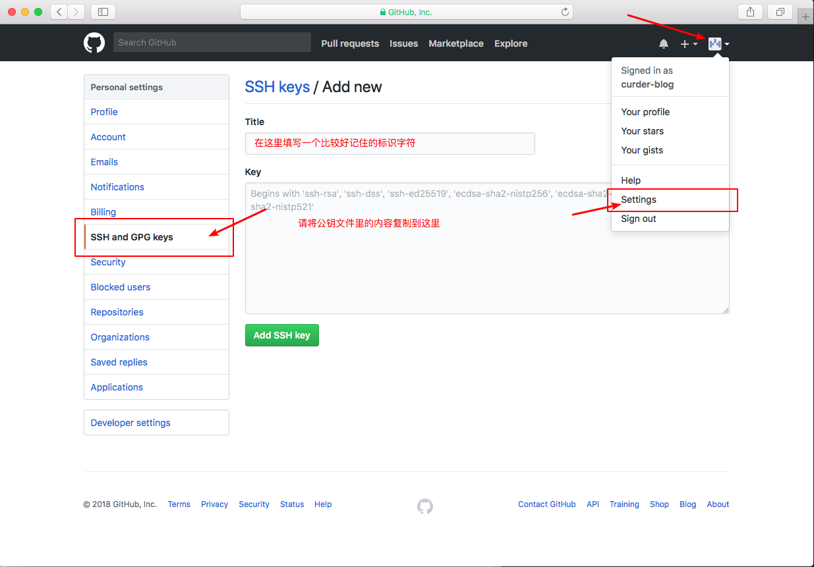Click the footer Terms link
The width and height of the screenshot is (814, 567).
coord(179,504)
